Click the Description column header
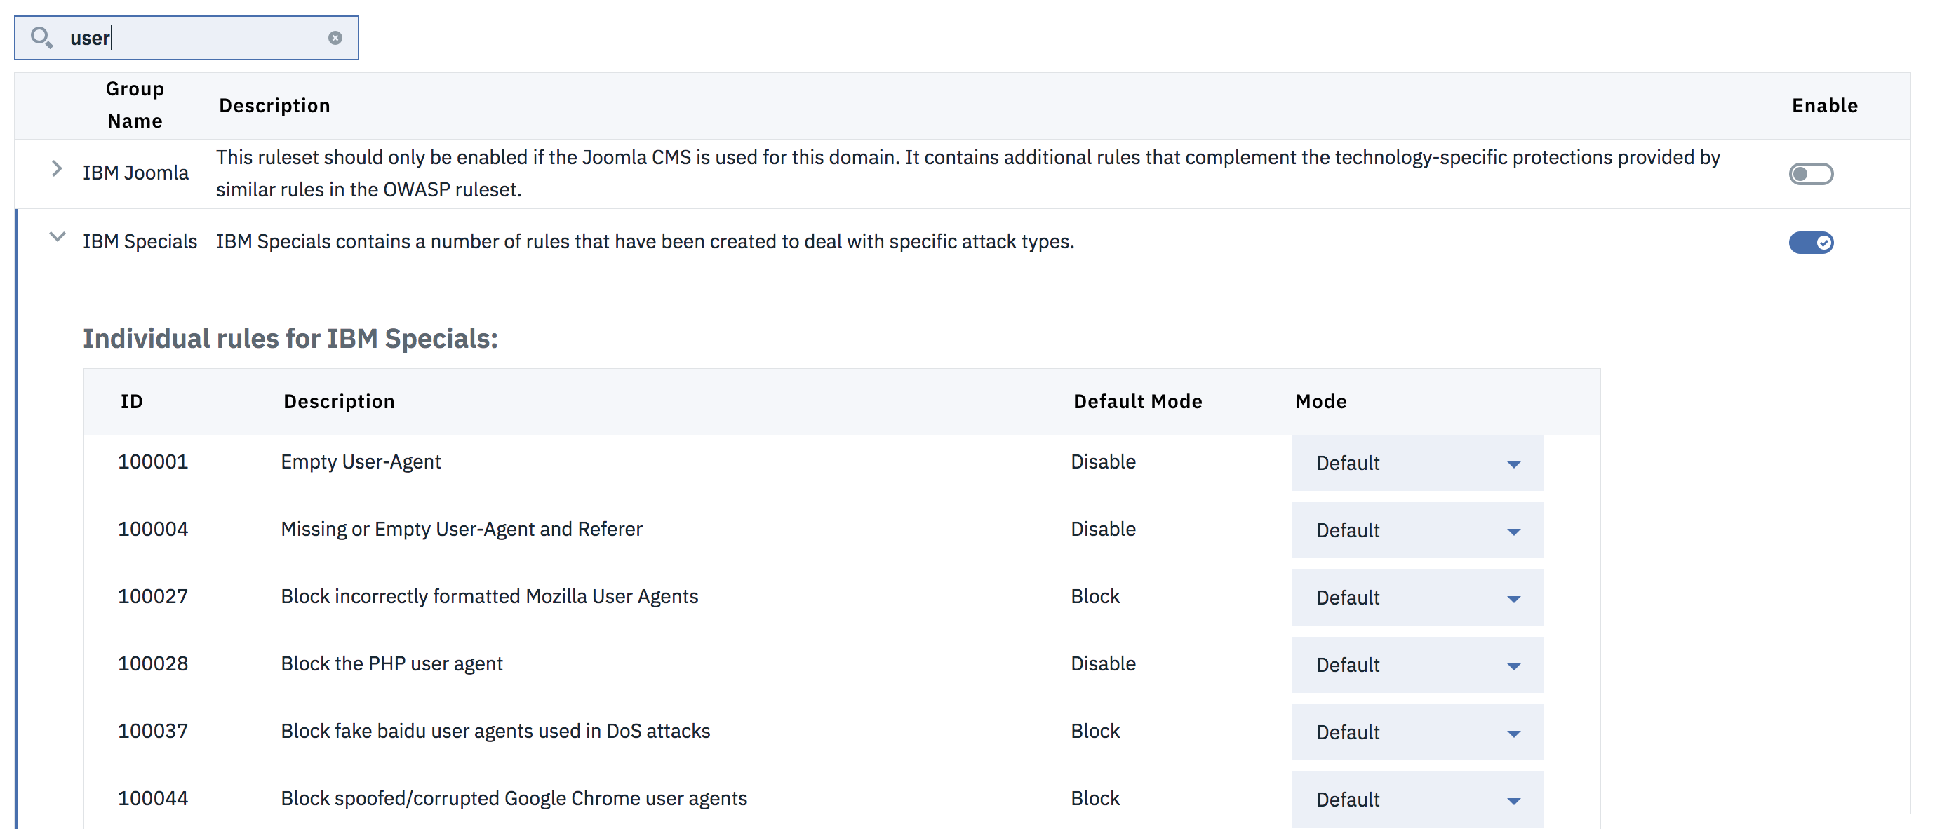Viewport: 1935px width, 829px height. 339,401
